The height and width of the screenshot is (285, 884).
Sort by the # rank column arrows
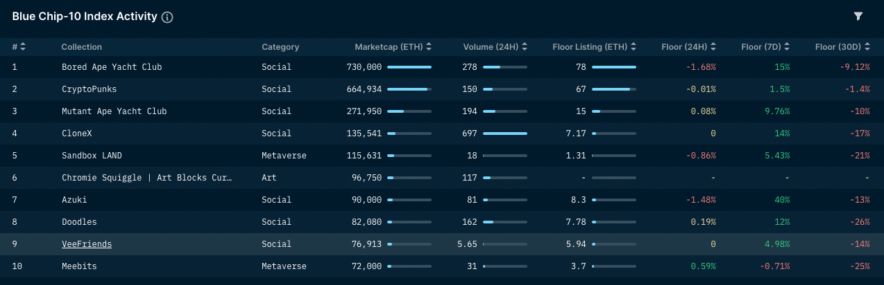22,47
